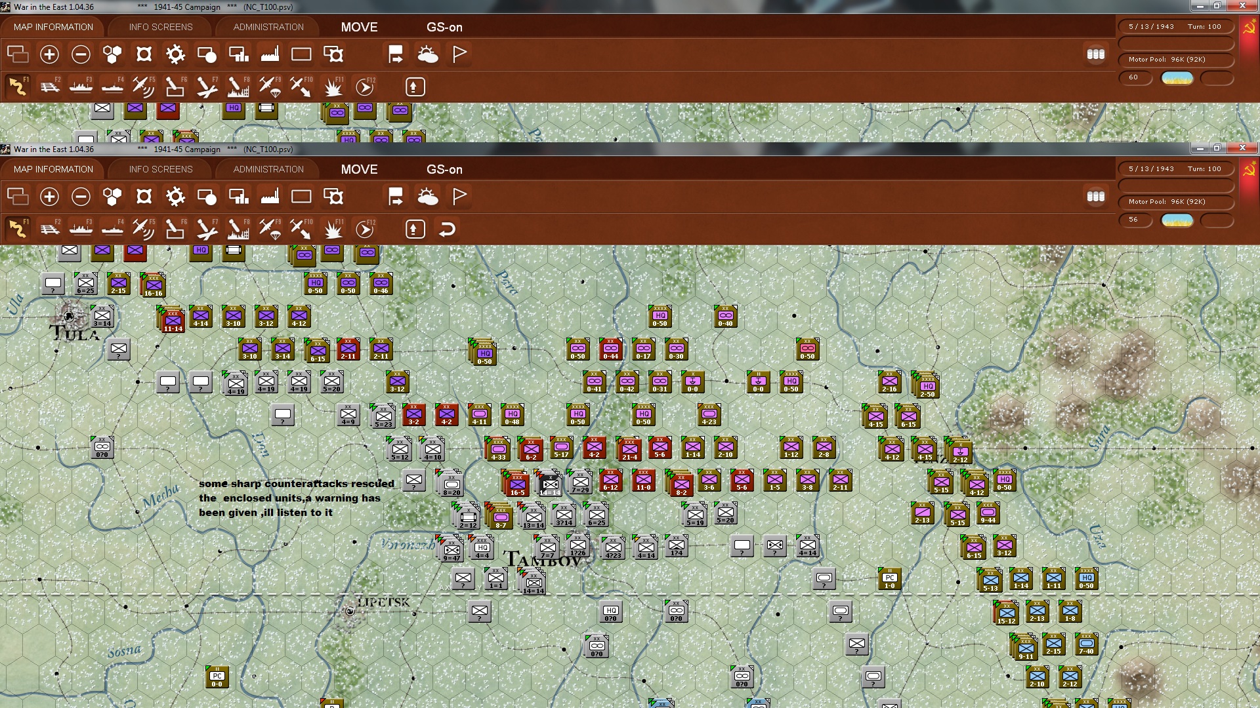Click plain pennant flag icon in front window
This screenshot has width=1260, height=708.
tap(459, 197)
